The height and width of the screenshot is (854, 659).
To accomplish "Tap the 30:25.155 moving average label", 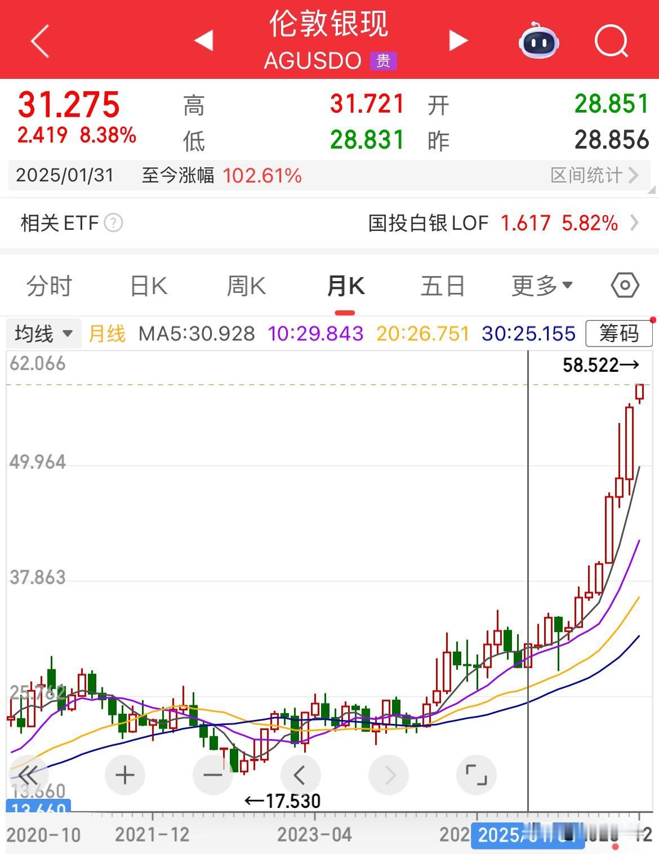I will coord(529,334).
